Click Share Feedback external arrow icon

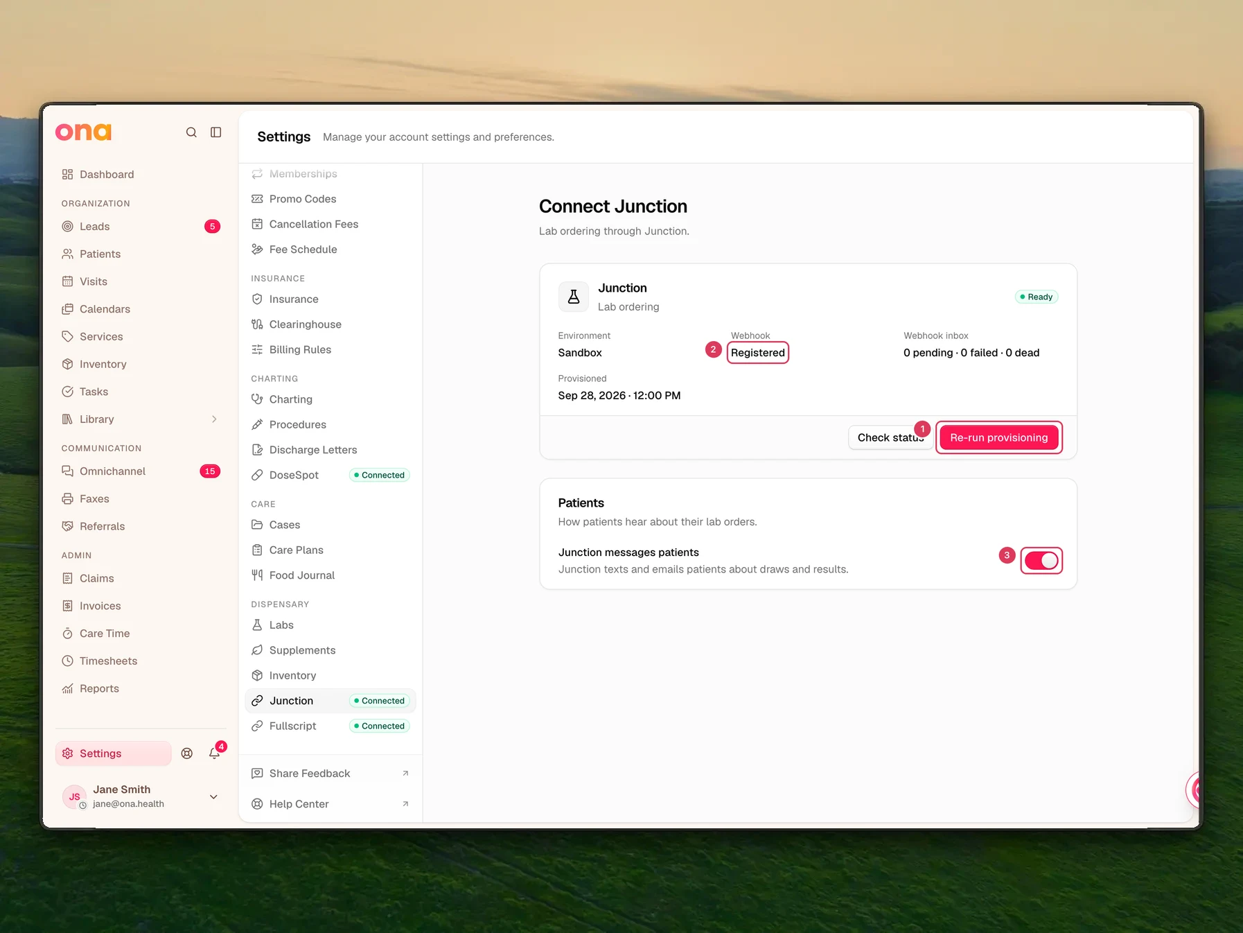coord(405,774)
